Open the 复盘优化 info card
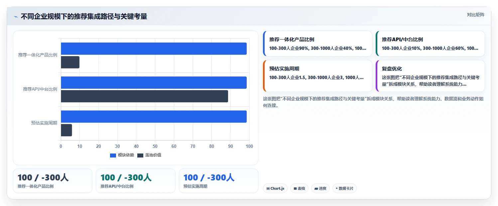Image resolution: width=498 pixels, height=206 pixels. click(x=430, y=76)
